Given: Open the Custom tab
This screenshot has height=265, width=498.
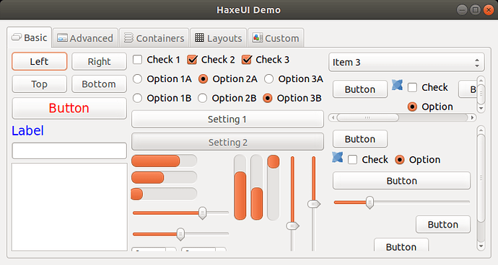Looking at the screenshot, I should coord(276,38).
